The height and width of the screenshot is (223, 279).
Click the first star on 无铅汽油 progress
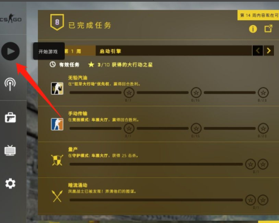coord(129,93)
